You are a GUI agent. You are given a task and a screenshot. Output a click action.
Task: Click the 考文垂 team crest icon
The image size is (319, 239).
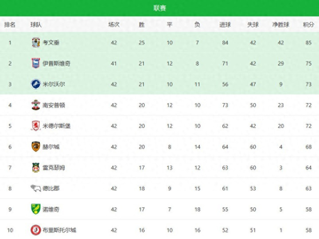pos(36,42)
